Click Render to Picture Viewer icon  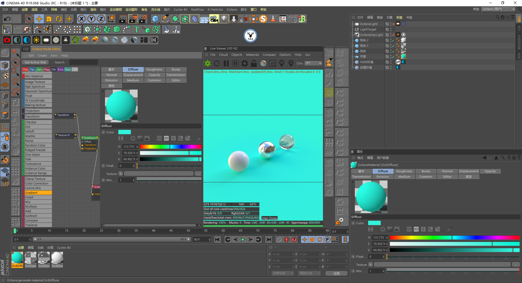pos(133,19)
